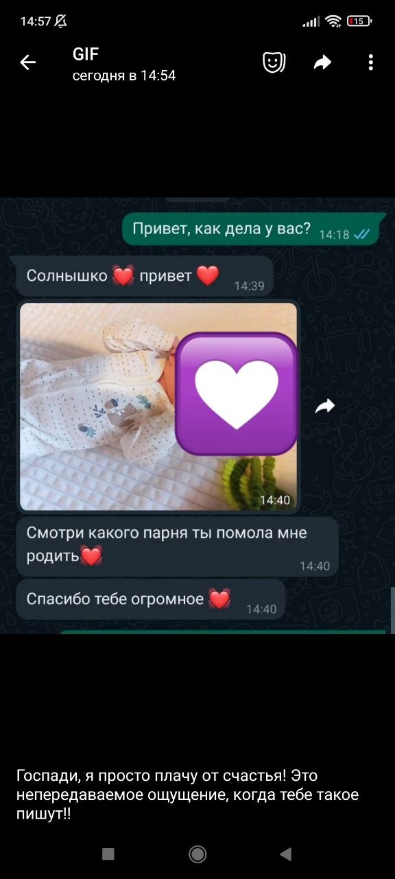Tap the battery indicator in status bar
Screen dimensions: 395x879
click(359, 21)
